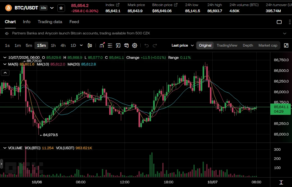Select the 1s time interval

7,45
